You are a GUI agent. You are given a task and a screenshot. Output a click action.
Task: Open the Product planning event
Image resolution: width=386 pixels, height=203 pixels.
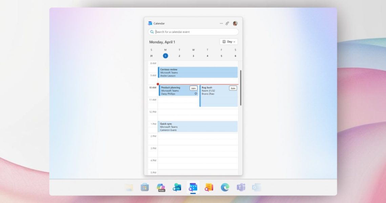pos(178,91)
